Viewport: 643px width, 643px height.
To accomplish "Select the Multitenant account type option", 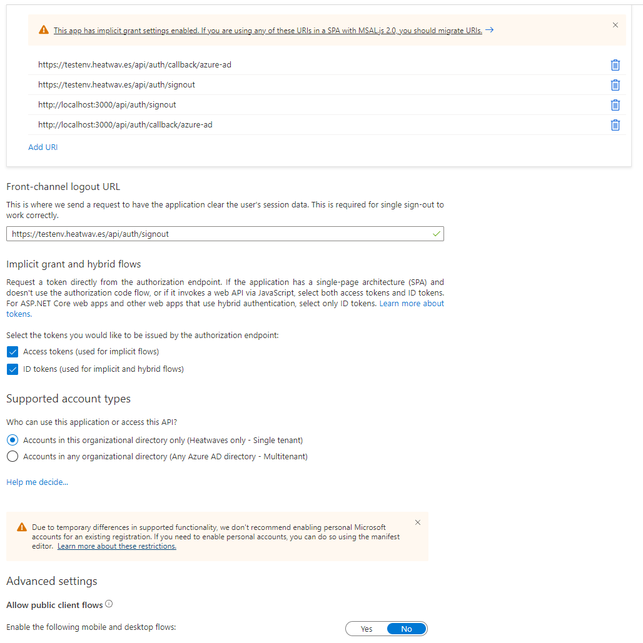I will [12, 456].
